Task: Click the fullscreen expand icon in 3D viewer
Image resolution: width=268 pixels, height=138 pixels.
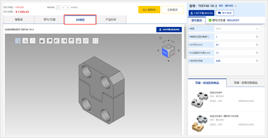Action: 96,41
